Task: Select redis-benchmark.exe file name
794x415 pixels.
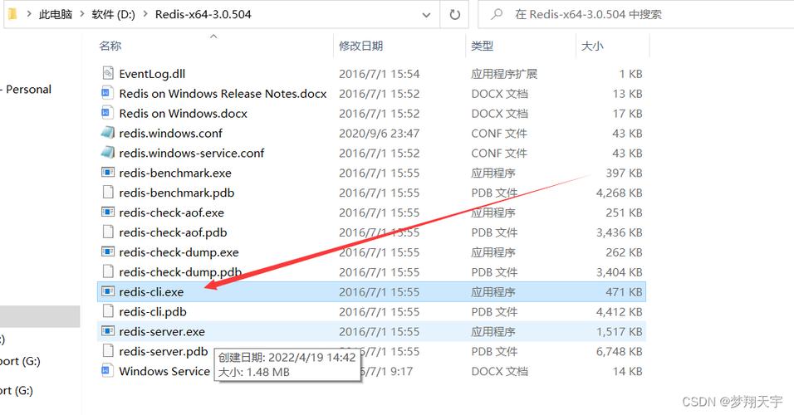Action: [175, 173]
